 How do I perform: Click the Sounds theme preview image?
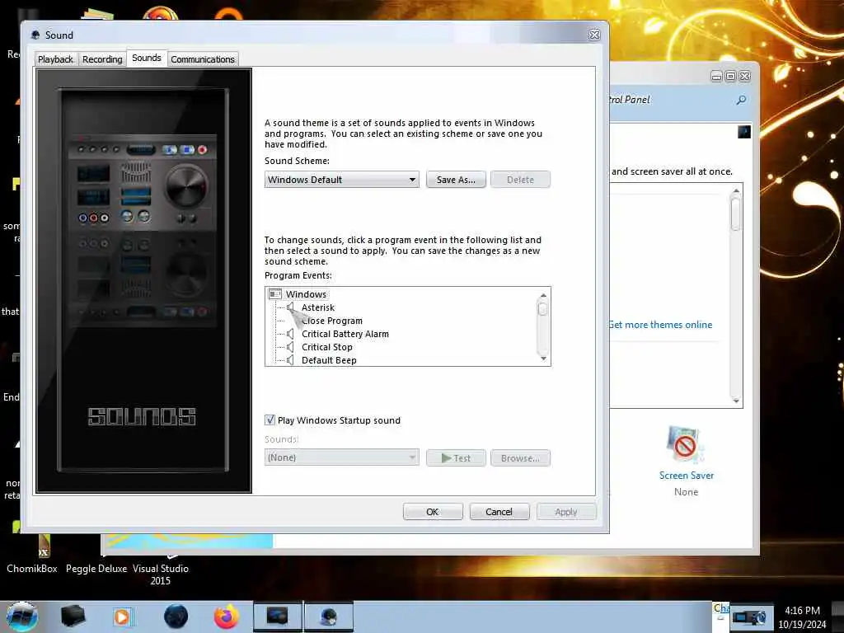point(143,280)
